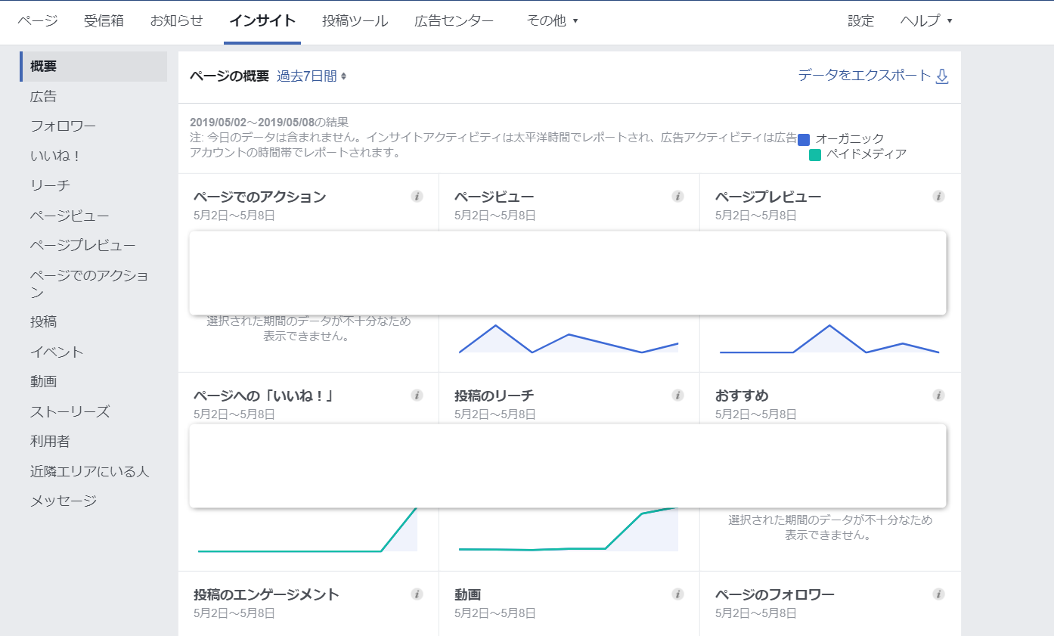Click the ページビュー line chart
Viewport: 1054px width, 636px height.
coord(569,340)
